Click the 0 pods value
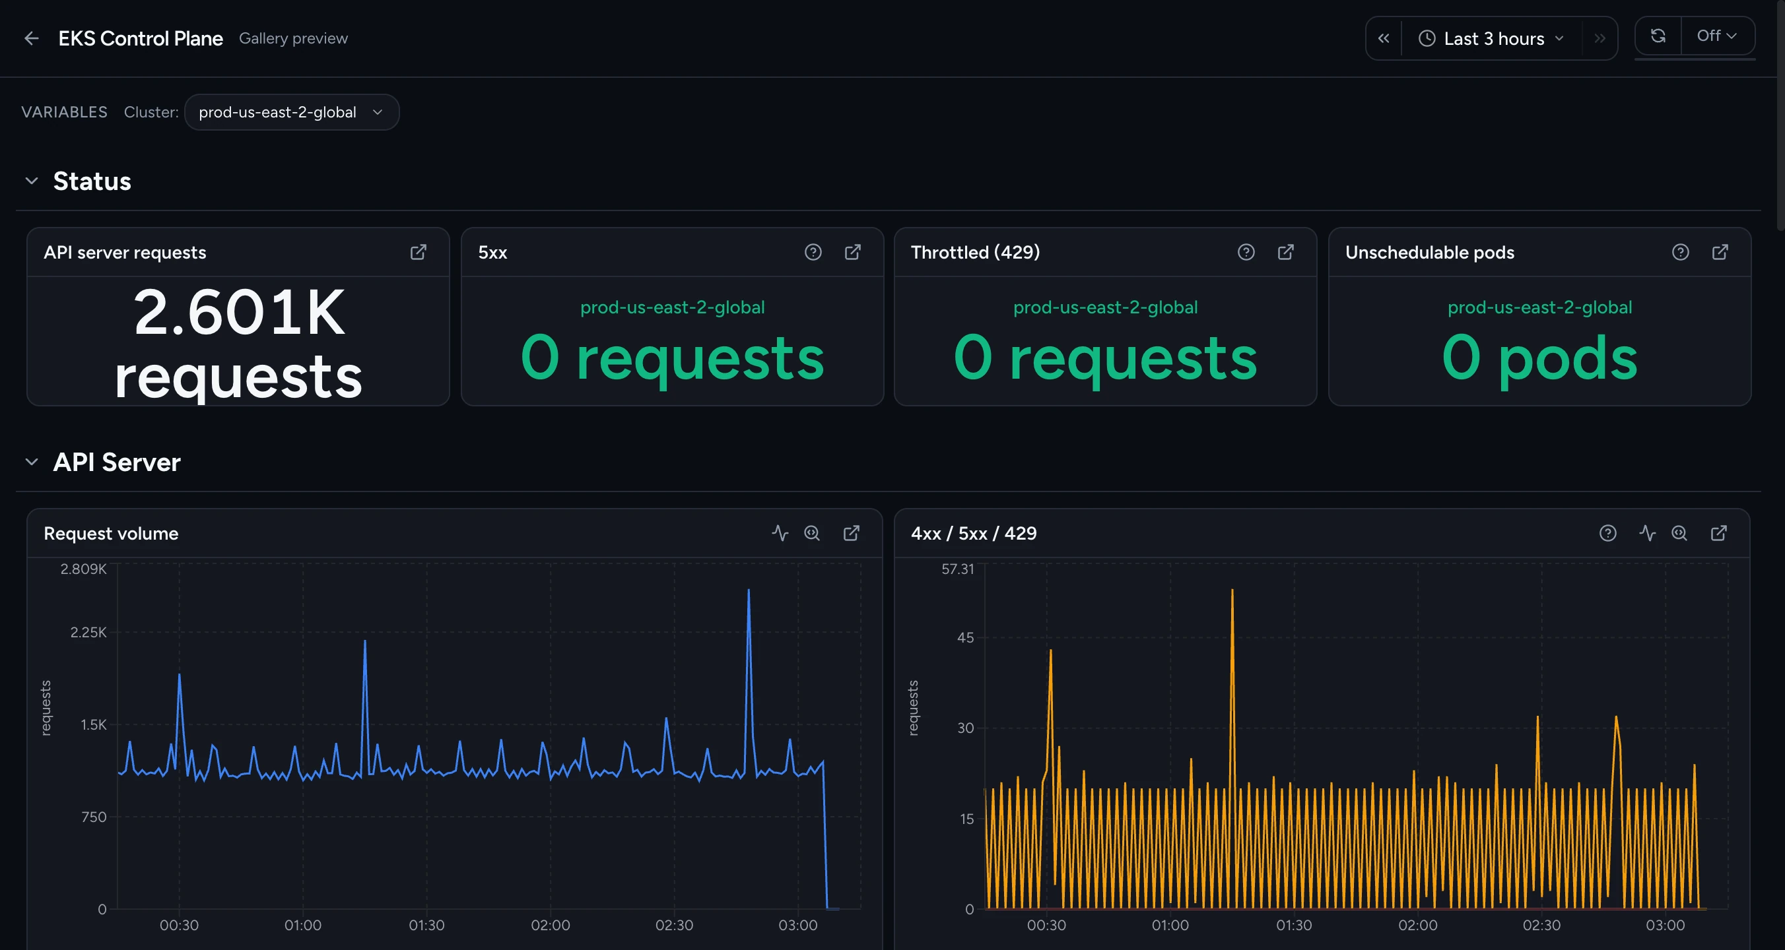The image size is (1785, 950). [1539, 358]
